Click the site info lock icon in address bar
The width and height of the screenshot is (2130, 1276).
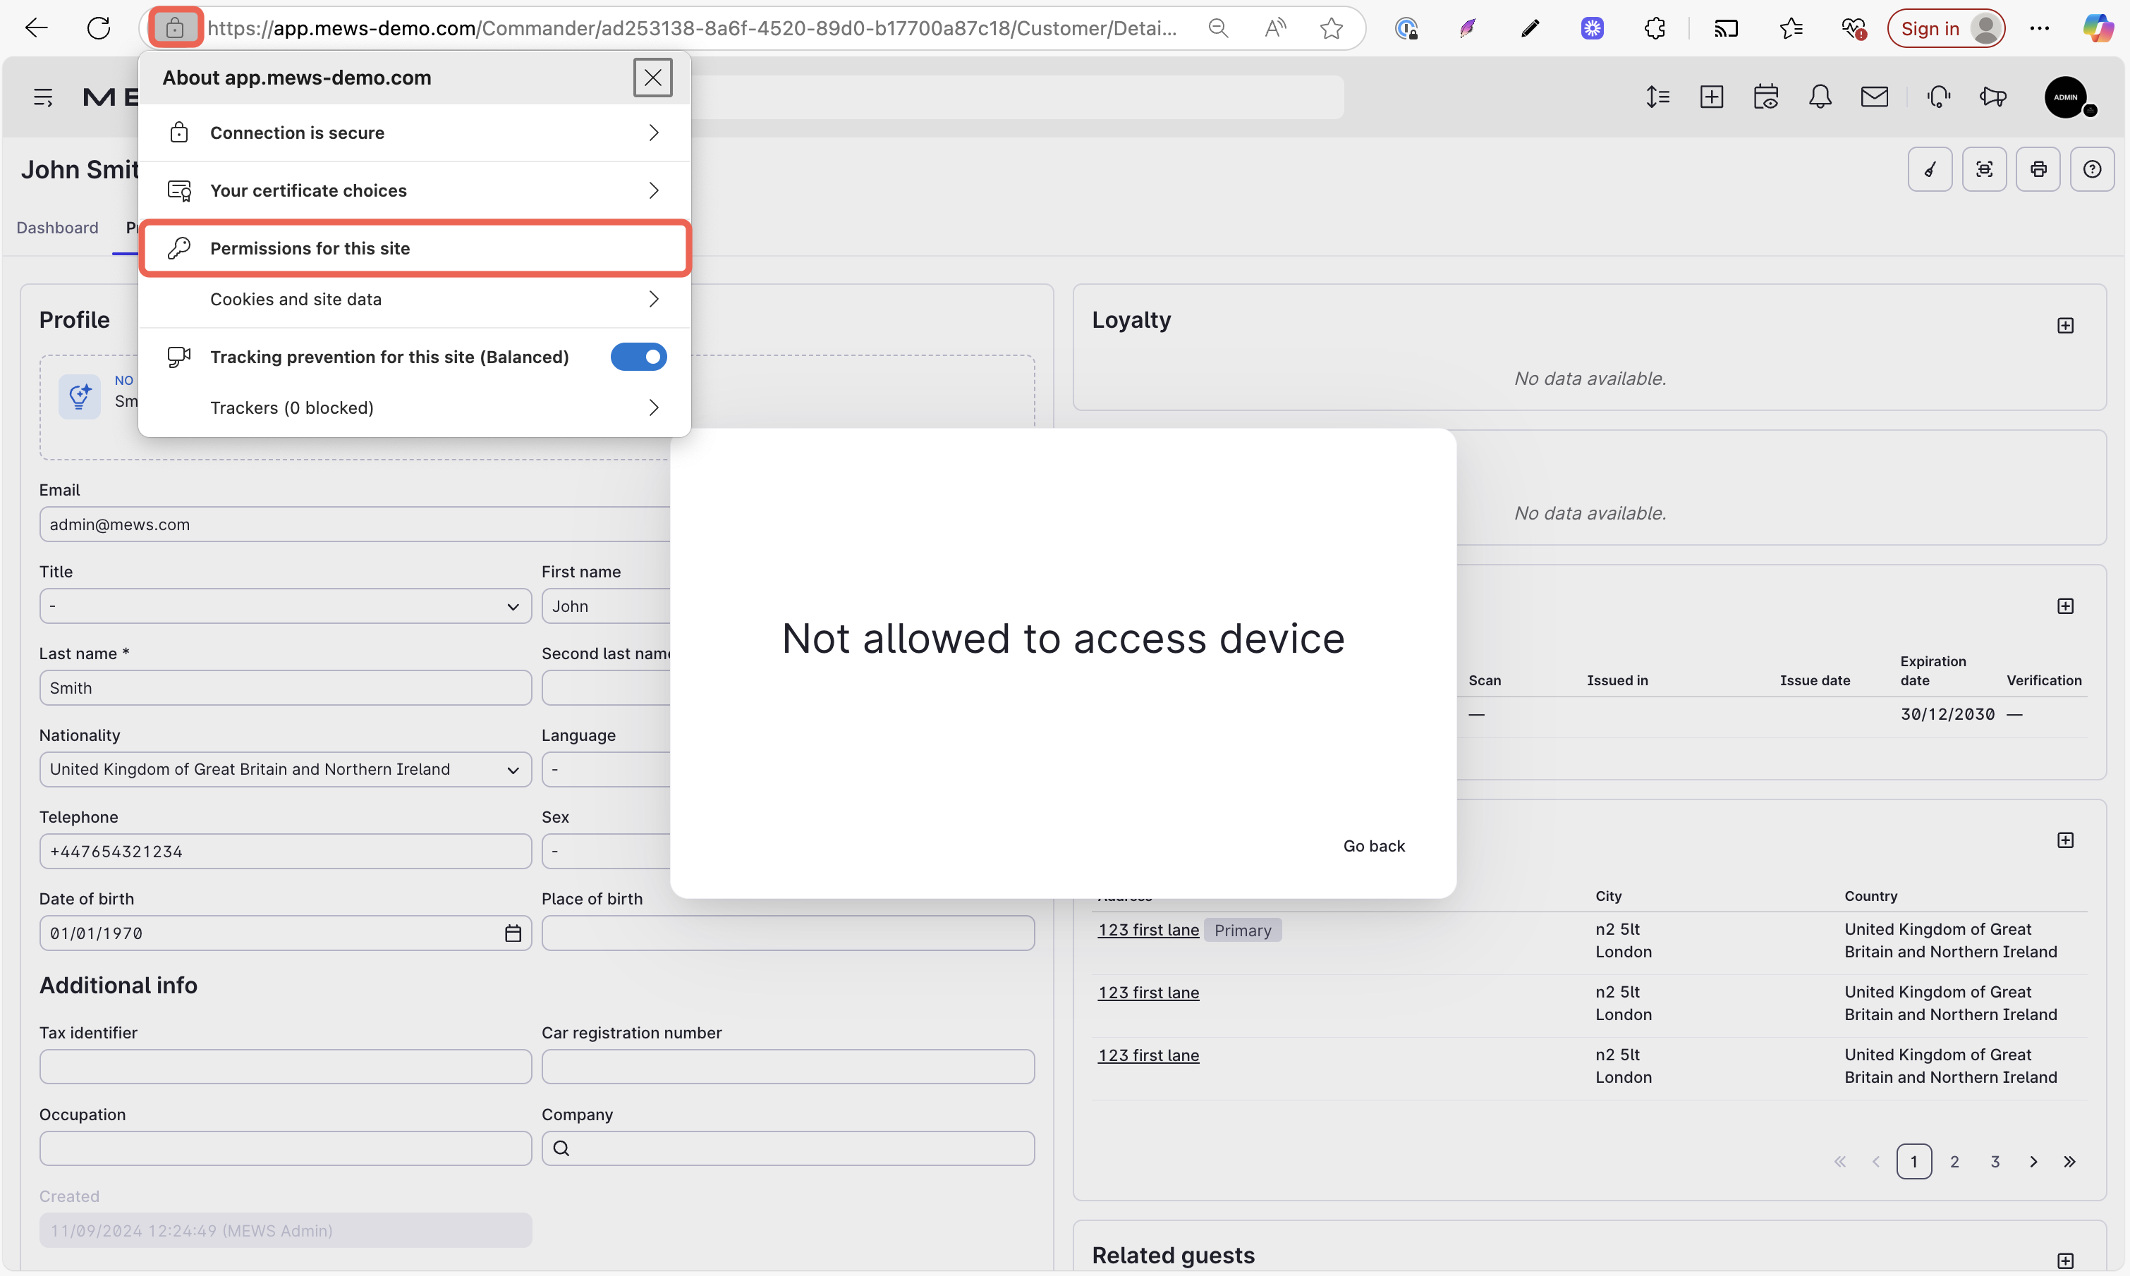click(175, 28)
